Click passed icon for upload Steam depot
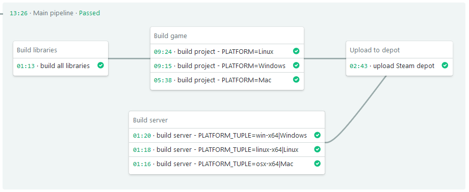 [x=445, y=66]
